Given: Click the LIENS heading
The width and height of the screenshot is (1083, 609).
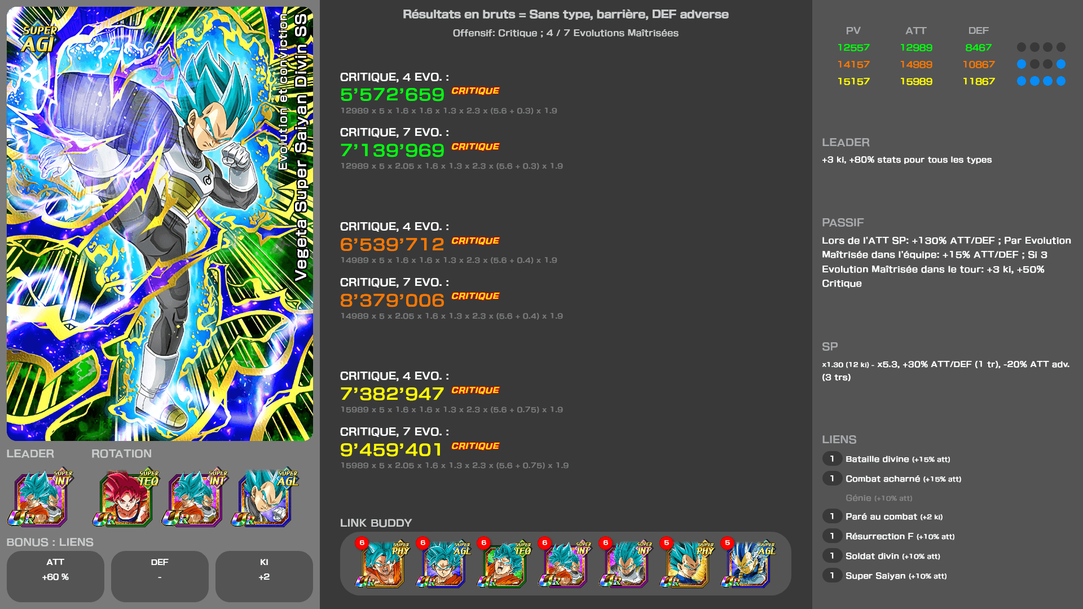Looking at the screenshot, I should pos(839,439).
